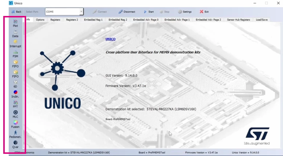Image resolution: width=283 pixels, height=156 pixels.
Task: Click the Demonstration kit selected text
Action: pyautogui.click(x=151, y=109)
